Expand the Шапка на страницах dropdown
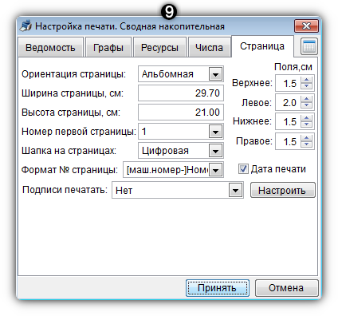 pyautogui.click(x=215, y=151)
